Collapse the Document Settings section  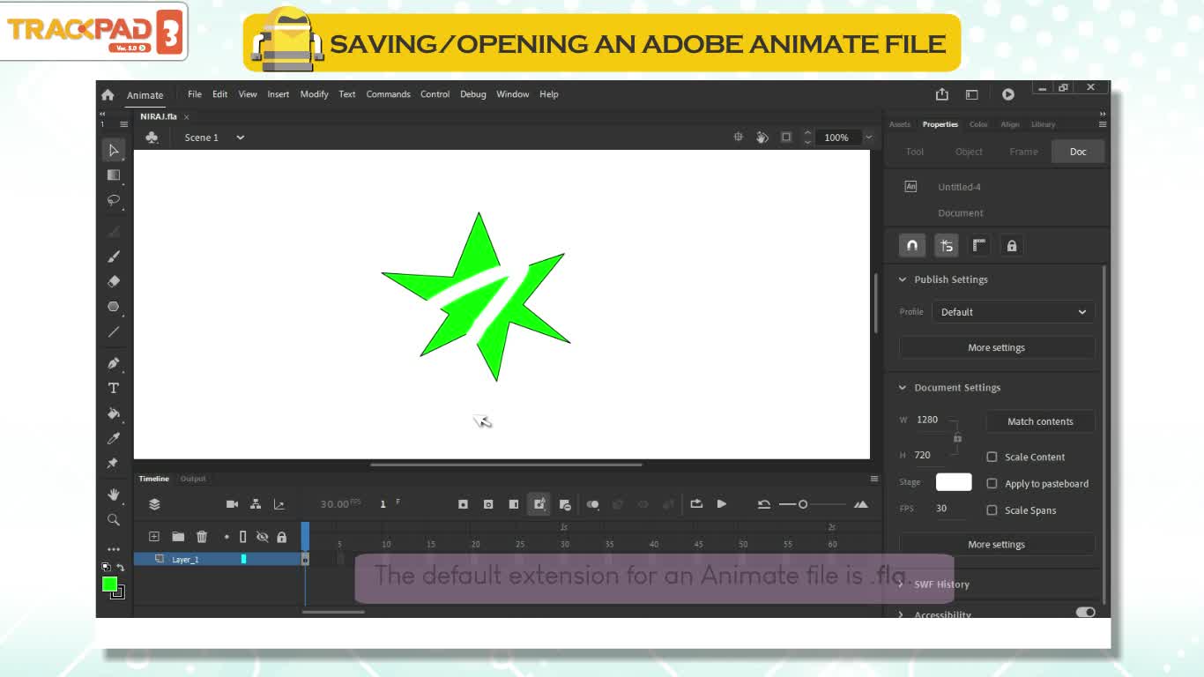coord(902,388)
